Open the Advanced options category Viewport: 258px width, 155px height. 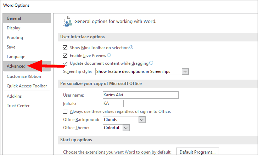[x=27, y=66]
